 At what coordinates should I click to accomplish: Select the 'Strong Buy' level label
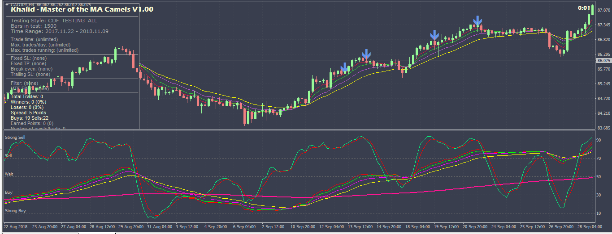(15, 210)
